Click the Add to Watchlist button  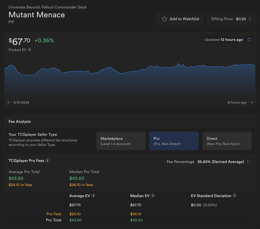[180, 19]
